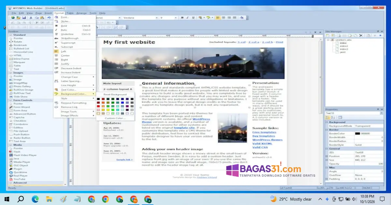
Task: Click the Opacity value field in Properties
Action: pos(369,164)
